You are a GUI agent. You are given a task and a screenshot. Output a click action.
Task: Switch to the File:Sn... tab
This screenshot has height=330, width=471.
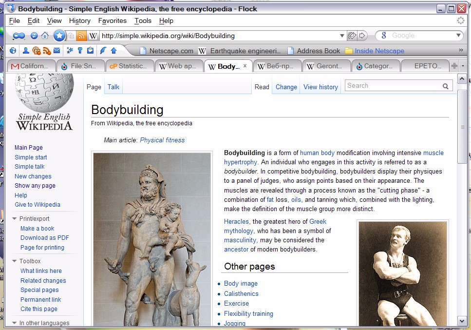[80, 66]
